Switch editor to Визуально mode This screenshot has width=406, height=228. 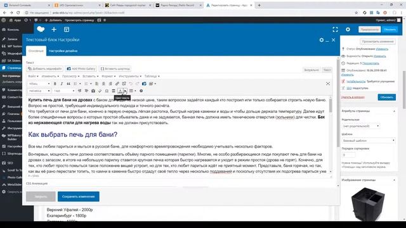tap(311, 70)
